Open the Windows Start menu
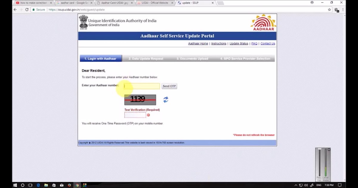Viewport: 358px width, 188px height. (15, 185)
